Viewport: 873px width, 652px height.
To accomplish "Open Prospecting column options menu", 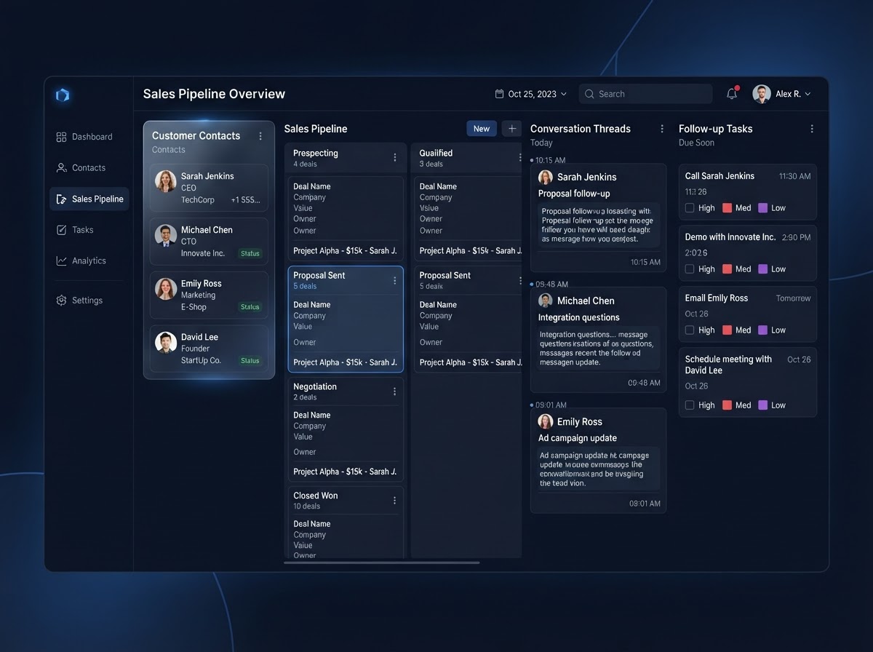I will click(395, 157).
